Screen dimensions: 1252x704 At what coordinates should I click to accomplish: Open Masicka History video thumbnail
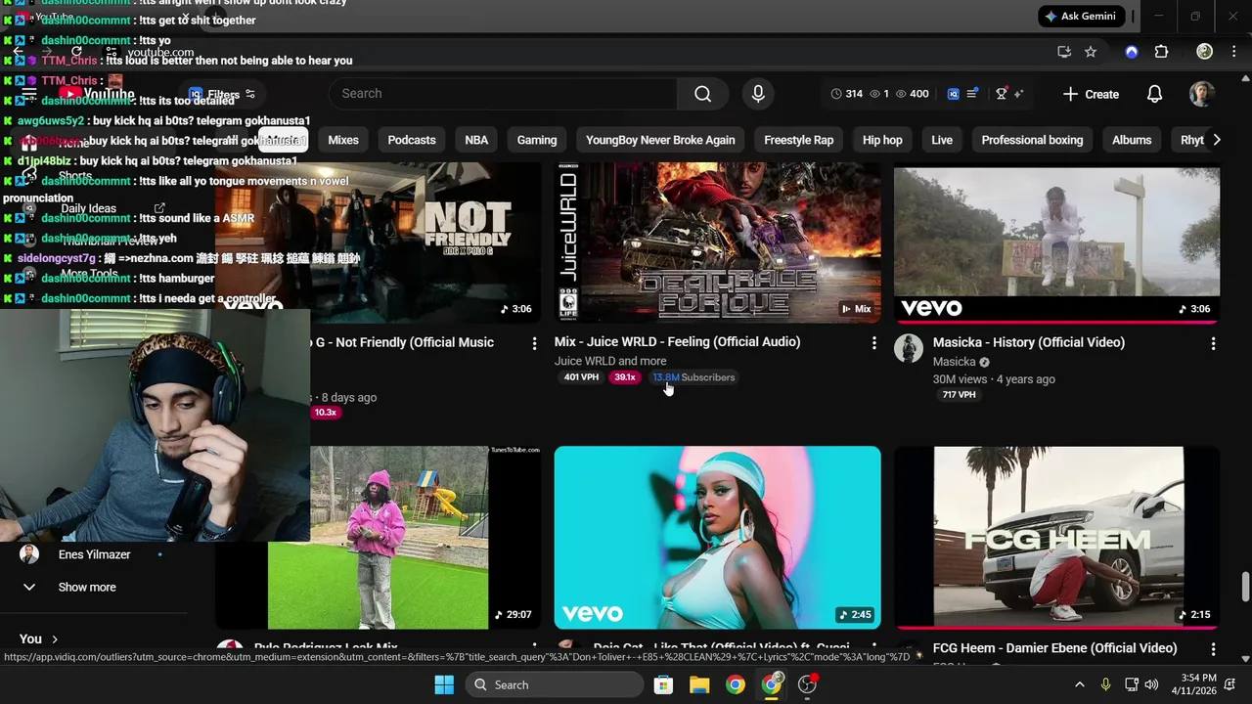point(1056,244)
